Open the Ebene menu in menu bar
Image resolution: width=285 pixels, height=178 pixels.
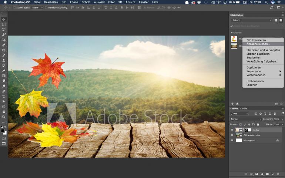click(x=74, y=2)
